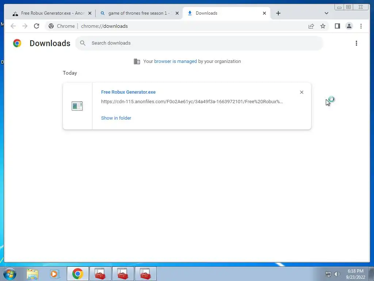Click the Chrome taskbar icon
This screenshot has height=281, width=374.
point(77,274)
